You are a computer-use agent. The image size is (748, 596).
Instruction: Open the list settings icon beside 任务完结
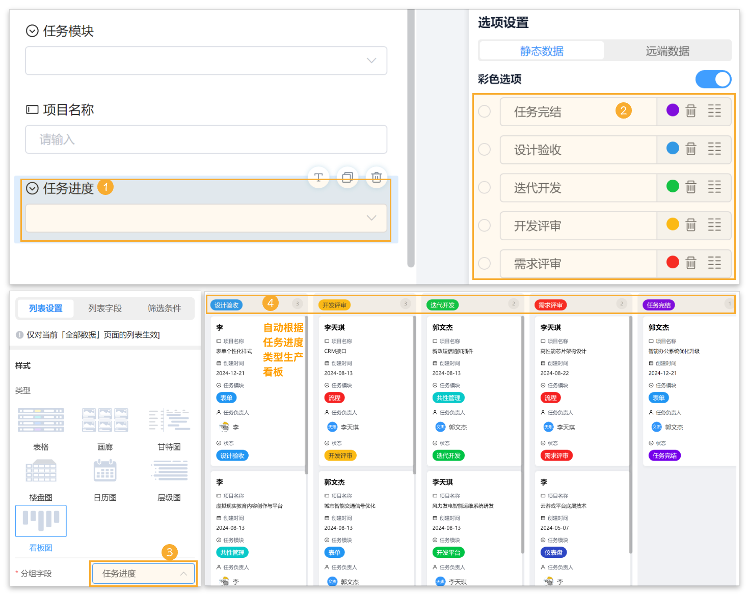click(x=715, y=111)
